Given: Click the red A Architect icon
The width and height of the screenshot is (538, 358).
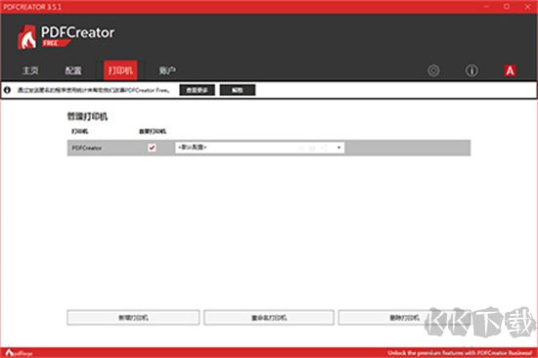Looking at the screenshot, I should [x=510, y=70].
